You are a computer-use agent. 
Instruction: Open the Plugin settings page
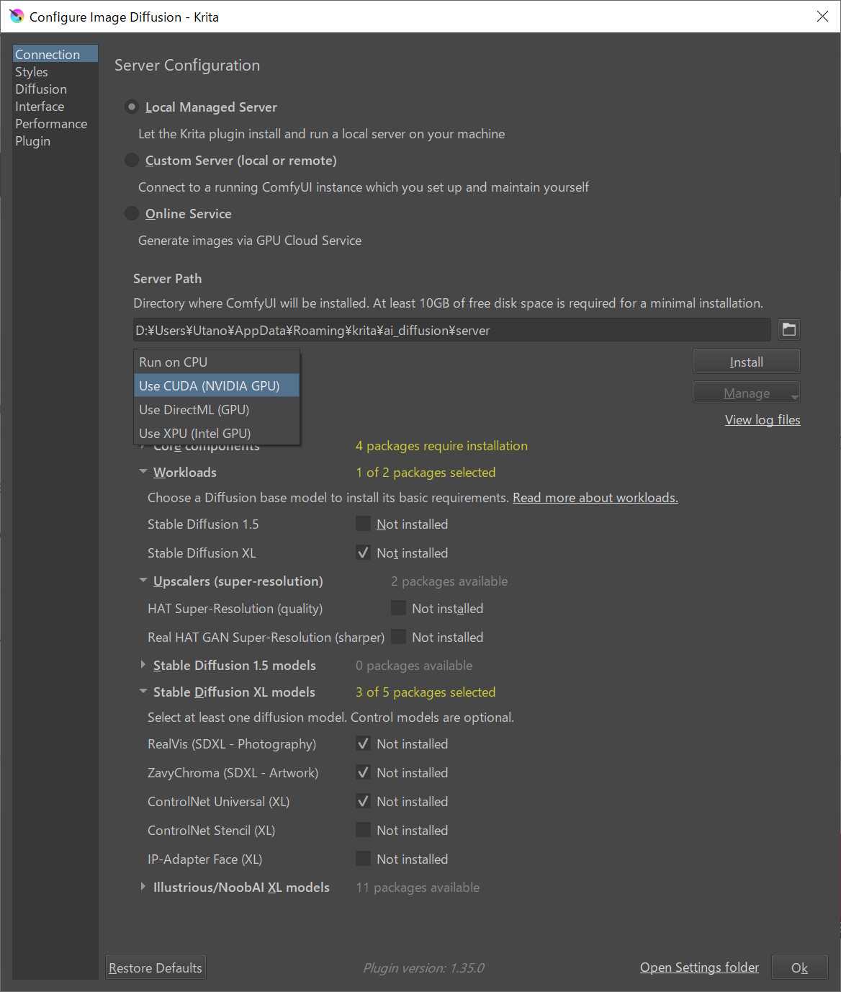tap(55, 140)
